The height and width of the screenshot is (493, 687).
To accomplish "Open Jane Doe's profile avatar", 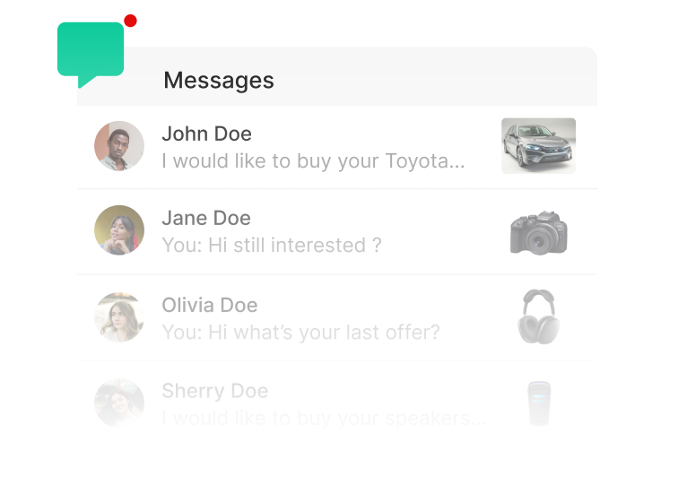I will coord(119,230).
